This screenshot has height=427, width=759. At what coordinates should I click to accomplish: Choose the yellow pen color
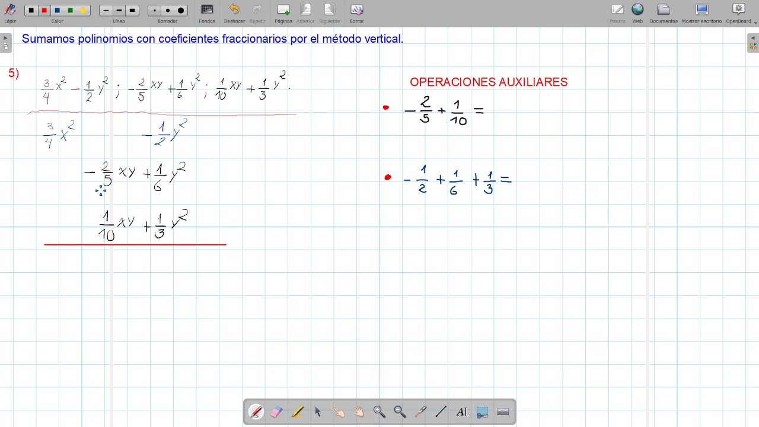point(83,11)
